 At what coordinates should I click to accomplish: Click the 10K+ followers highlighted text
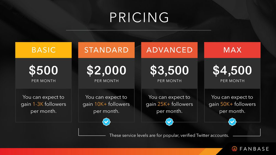tap(100, 104)
